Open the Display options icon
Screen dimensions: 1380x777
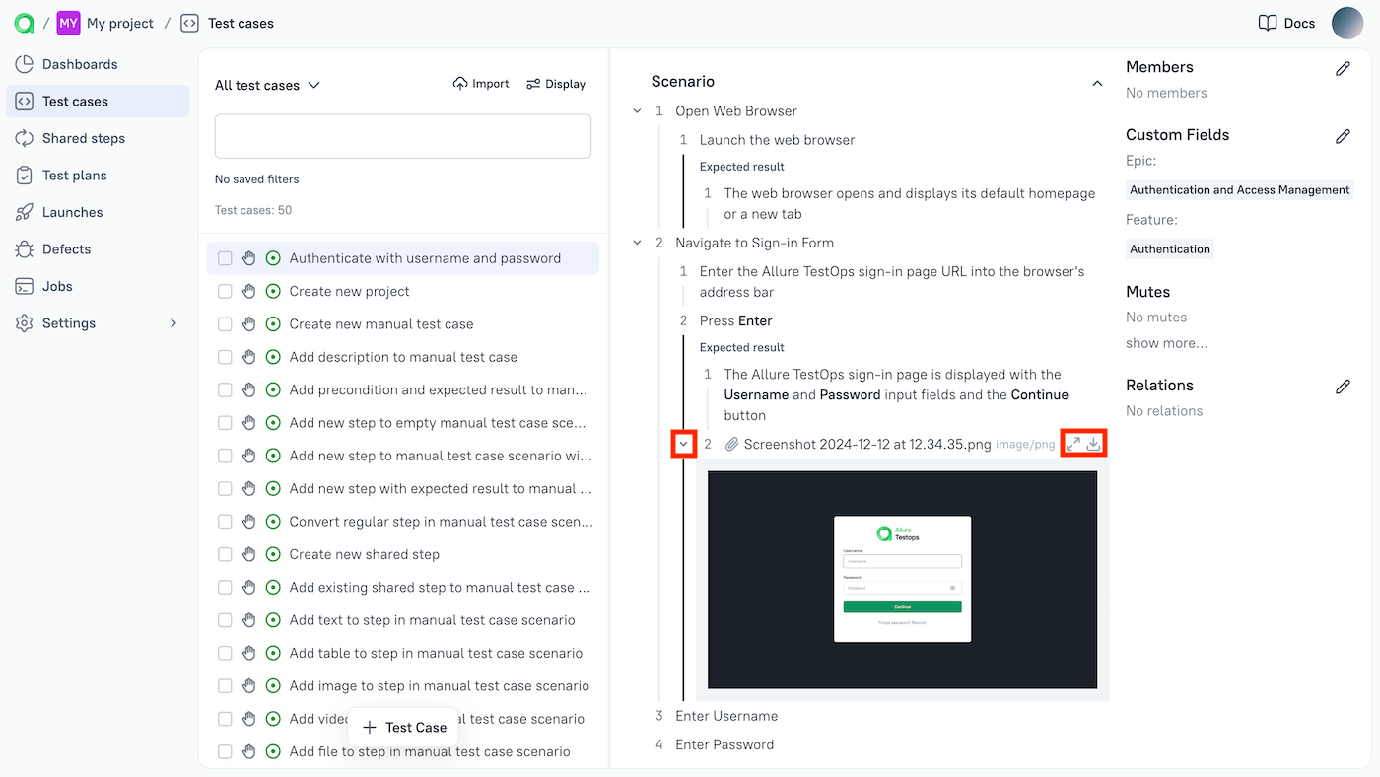click(533, 84)
